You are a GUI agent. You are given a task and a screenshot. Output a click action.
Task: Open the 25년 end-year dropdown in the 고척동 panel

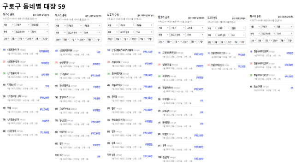[186, 42]
